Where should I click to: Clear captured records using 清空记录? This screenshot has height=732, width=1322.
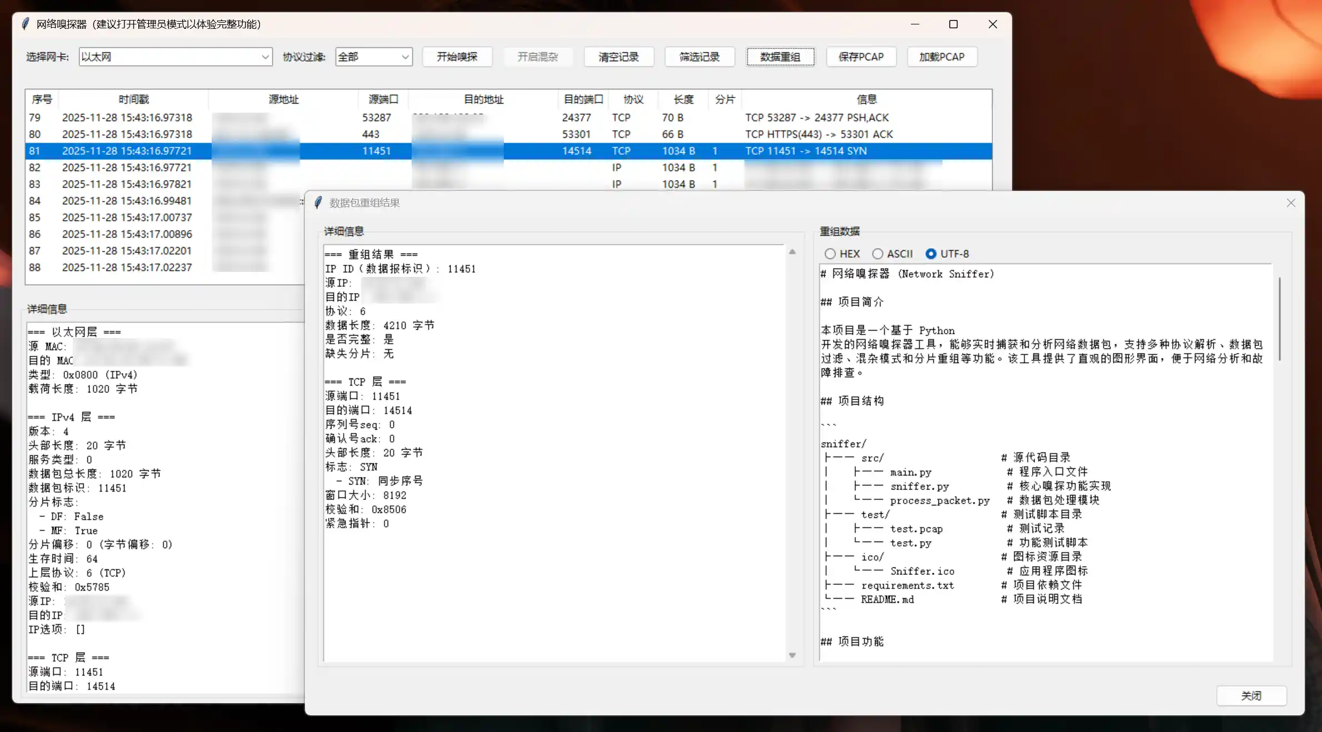point(618,57)
